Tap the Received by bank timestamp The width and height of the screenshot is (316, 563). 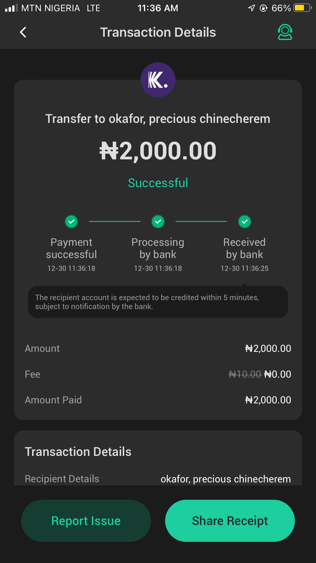(245, 268)
